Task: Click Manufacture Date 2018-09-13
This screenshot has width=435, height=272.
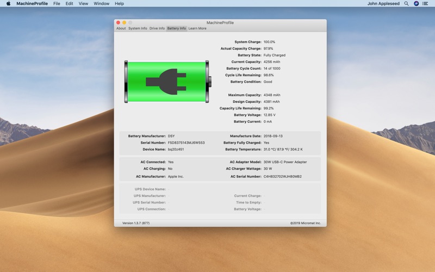Action: 273,136
